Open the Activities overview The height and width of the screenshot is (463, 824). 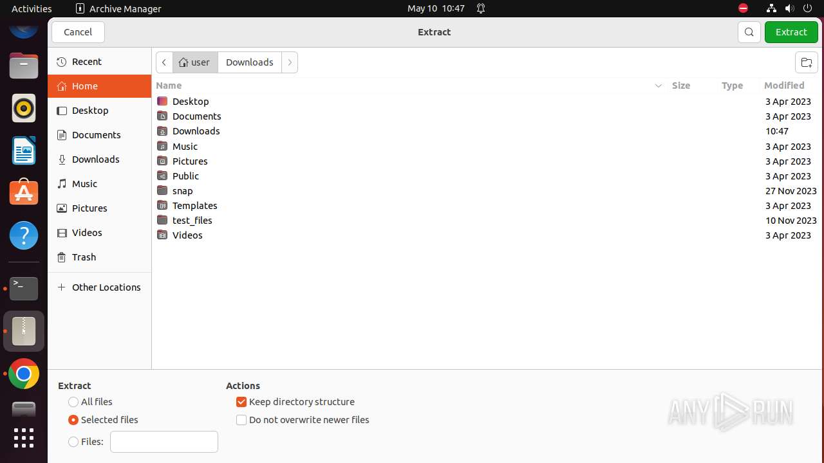(32, 8)
